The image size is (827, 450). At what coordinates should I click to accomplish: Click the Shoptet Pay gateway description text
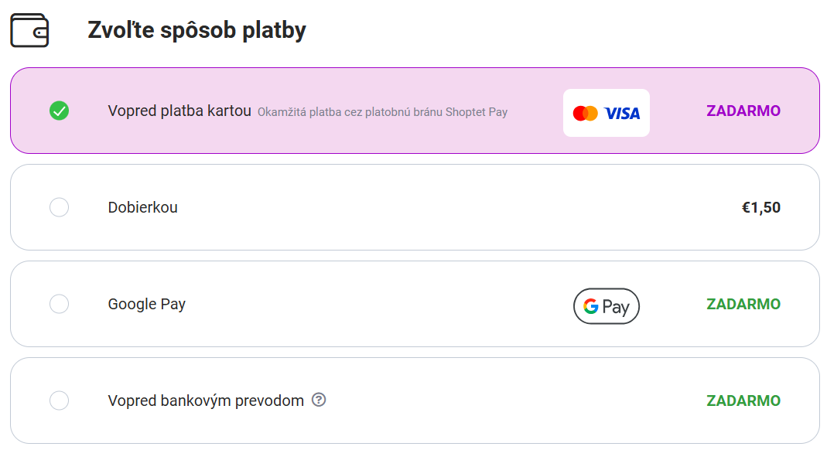pyautogui.click(x=382, y=112)
